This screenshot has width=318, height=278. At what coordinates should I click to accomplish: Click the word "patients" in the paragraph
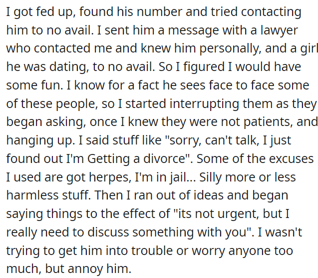[268, 122]
